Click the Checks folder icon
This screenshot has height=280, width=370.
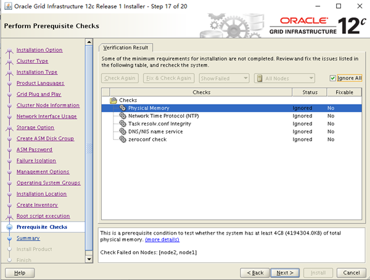(x=113, y=100)
